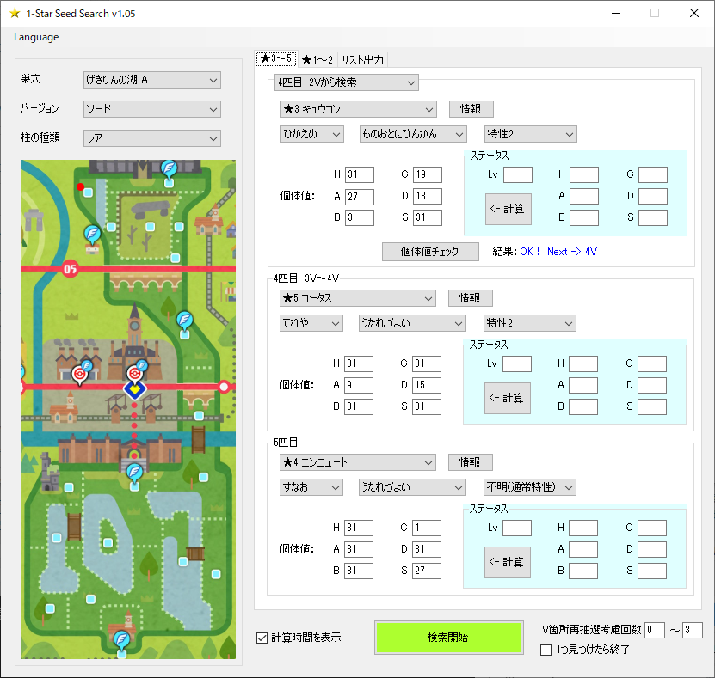Click the result text OK! Next -> 4V
The height and width of the screenshot is (678, 715).
point(558,252)
